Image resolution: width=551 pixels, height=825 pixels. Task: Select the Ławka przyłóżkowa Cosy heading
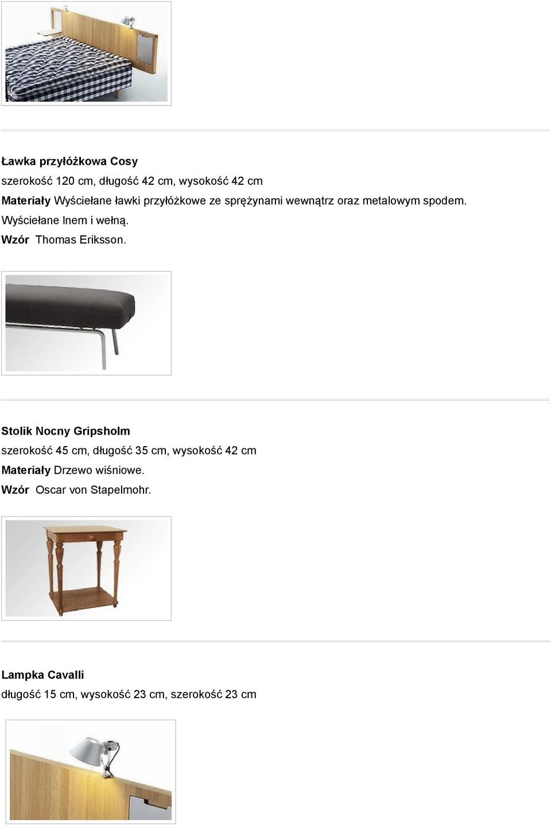[69, 161]
